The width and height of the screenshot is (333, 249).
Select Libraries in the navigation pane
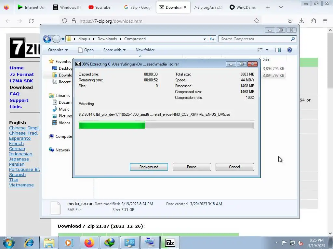pos(63,96)
